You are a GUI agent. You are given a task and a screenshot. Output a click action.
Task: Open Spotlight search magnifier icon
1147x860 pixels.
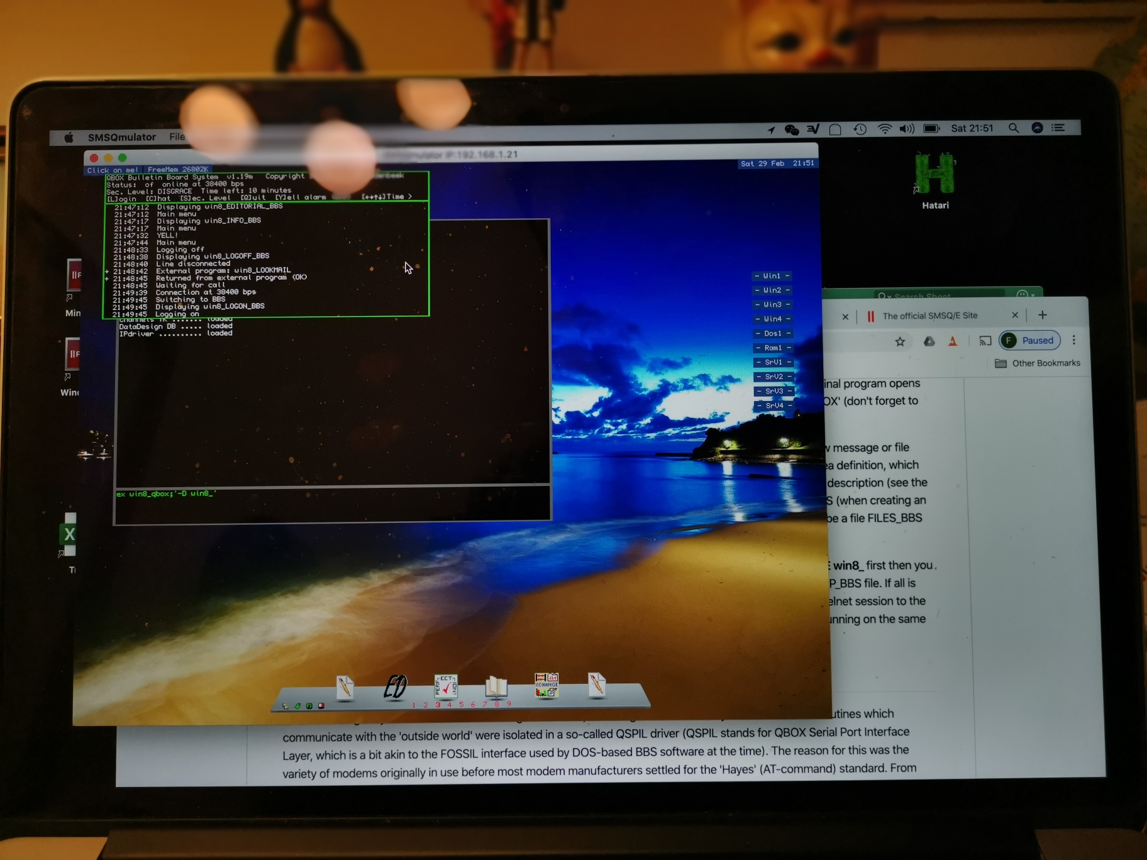pyautogui.click(x=1013, y=128)
